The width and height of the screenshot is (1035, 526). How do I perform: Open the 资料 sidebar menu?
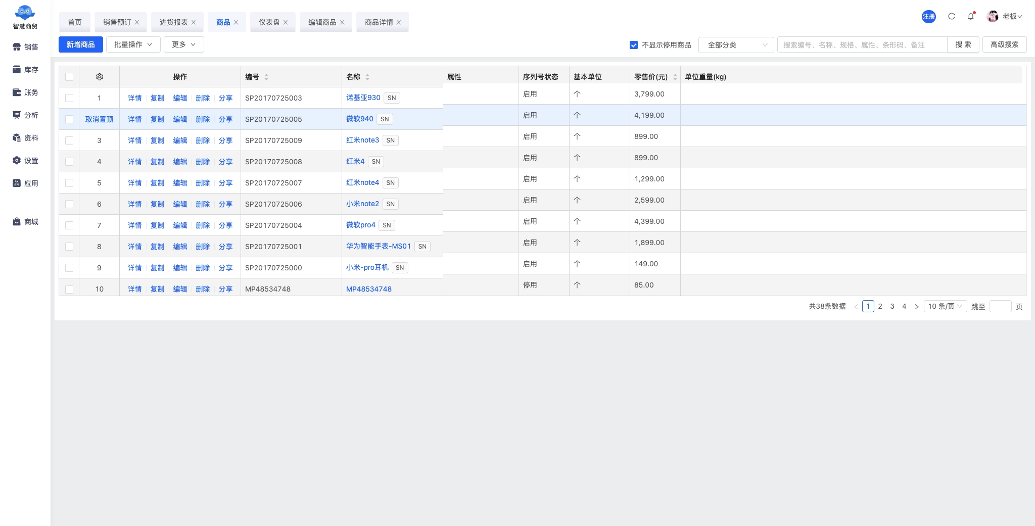[x=25, y=138]
